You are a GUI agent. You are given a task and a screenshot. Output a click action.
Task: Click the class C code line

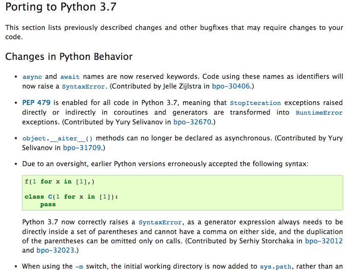pos(71,197)
